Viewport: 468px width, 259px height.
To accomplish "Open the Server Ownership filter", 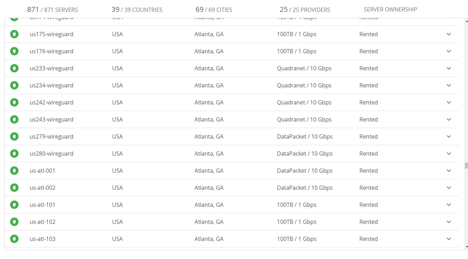I will 390,10.
